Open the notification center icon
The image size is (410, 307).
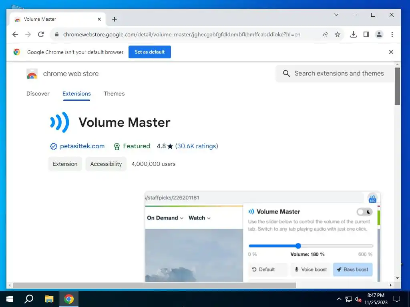pos(397,299)
